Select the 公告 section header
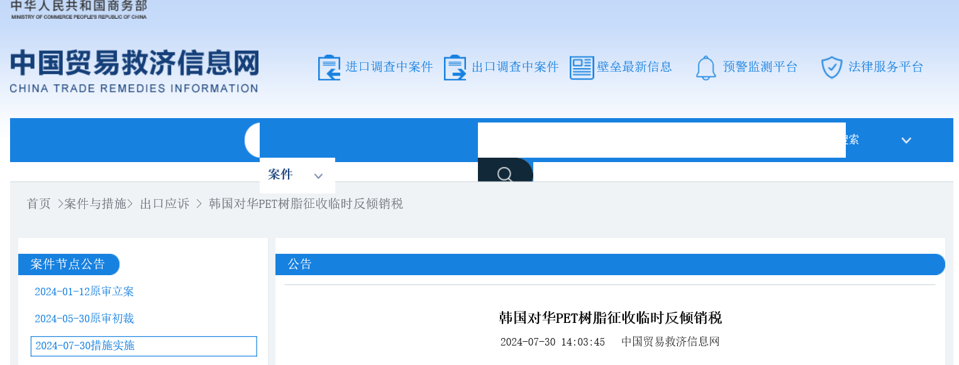Image resolution: width=959 pixels, height=365 pixels. click(610, 264)
